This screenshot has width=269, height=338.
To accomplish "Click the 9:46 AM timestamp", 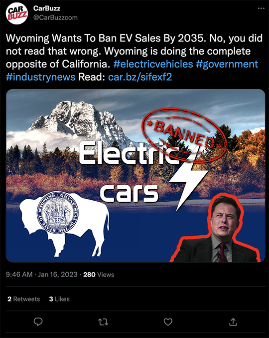I will 19,275.
